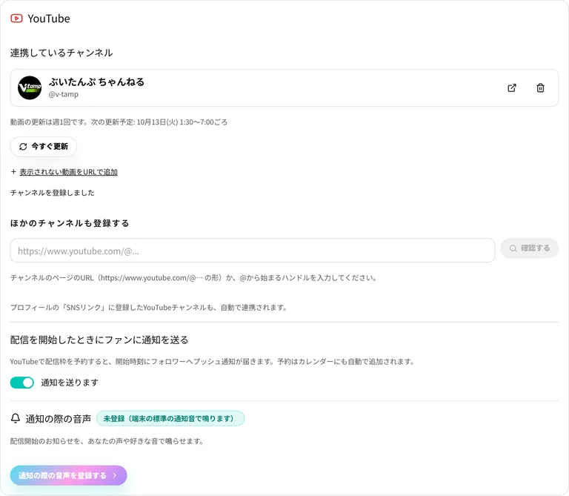Click the 配信を開始したときにファンに通知を送る heading

(99, 340)
